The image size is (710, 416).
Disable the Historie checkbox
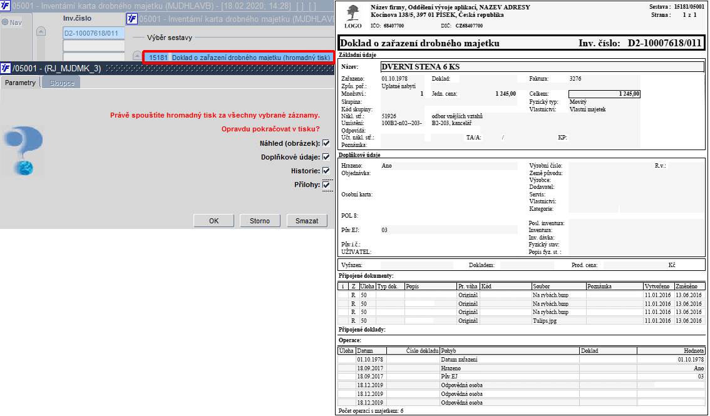click(x=326, y=171)
